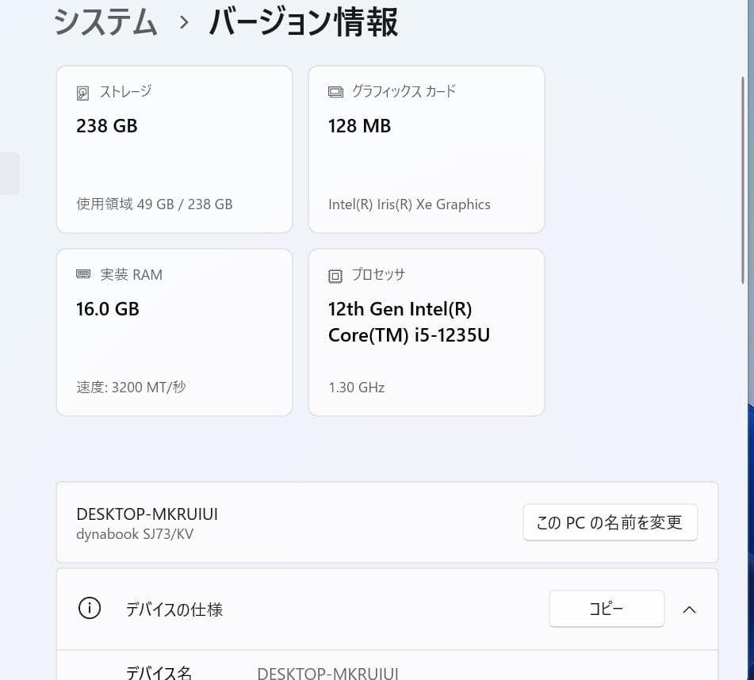This screenshot has height=680, width=754.
Task: Click the collapsed navigation pane handle on left edge
Action: [9, 173]
